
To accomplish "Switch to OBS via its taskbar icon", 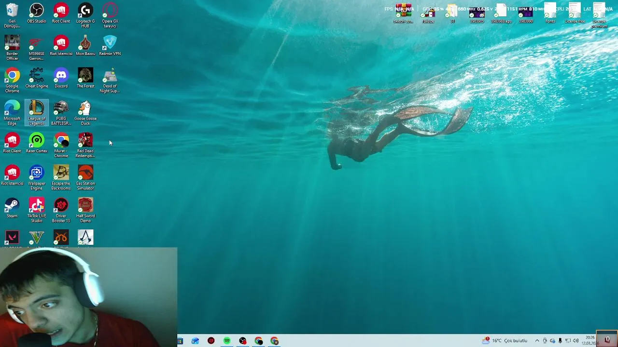I will click(243, 341).
